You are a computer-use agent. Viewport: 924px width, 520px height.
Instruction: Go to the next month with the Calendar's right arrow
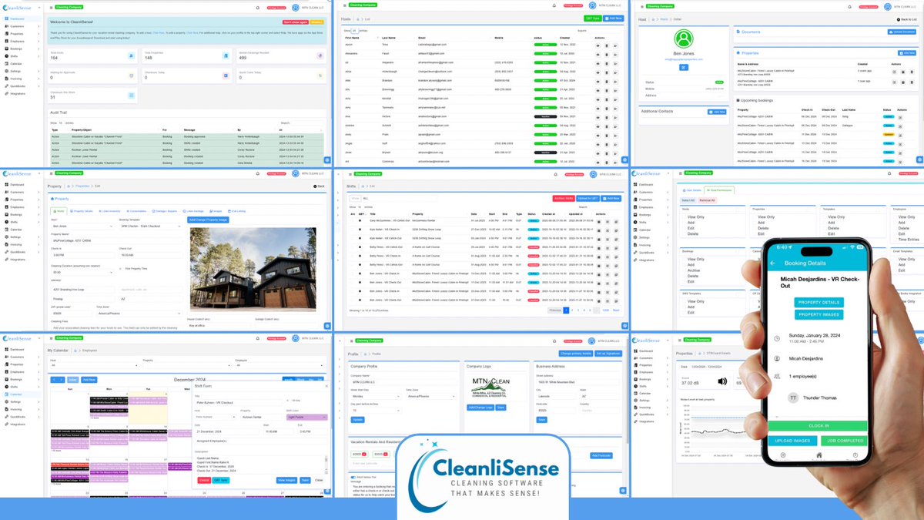(x=62, y=380)
